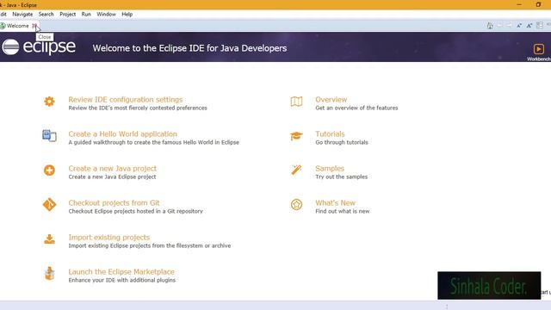The width and height of the screenshot is (551, 310).
Task: Click the orange plus new Java project icon
Action: [49, 170]
